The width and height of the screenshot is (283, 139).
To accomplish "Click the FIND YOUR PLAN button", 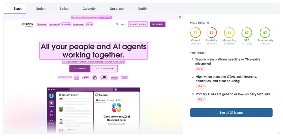I will click(104, 69).
